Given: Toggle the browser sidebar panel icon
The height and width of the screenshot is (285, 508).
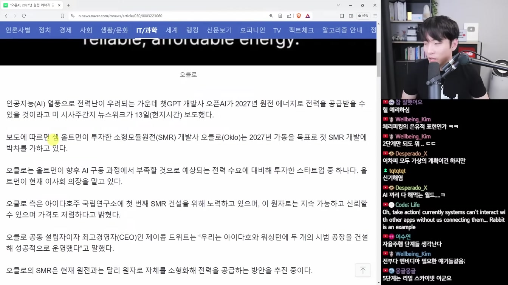Looking at the screenshot, I should click(x=342, y=16).
